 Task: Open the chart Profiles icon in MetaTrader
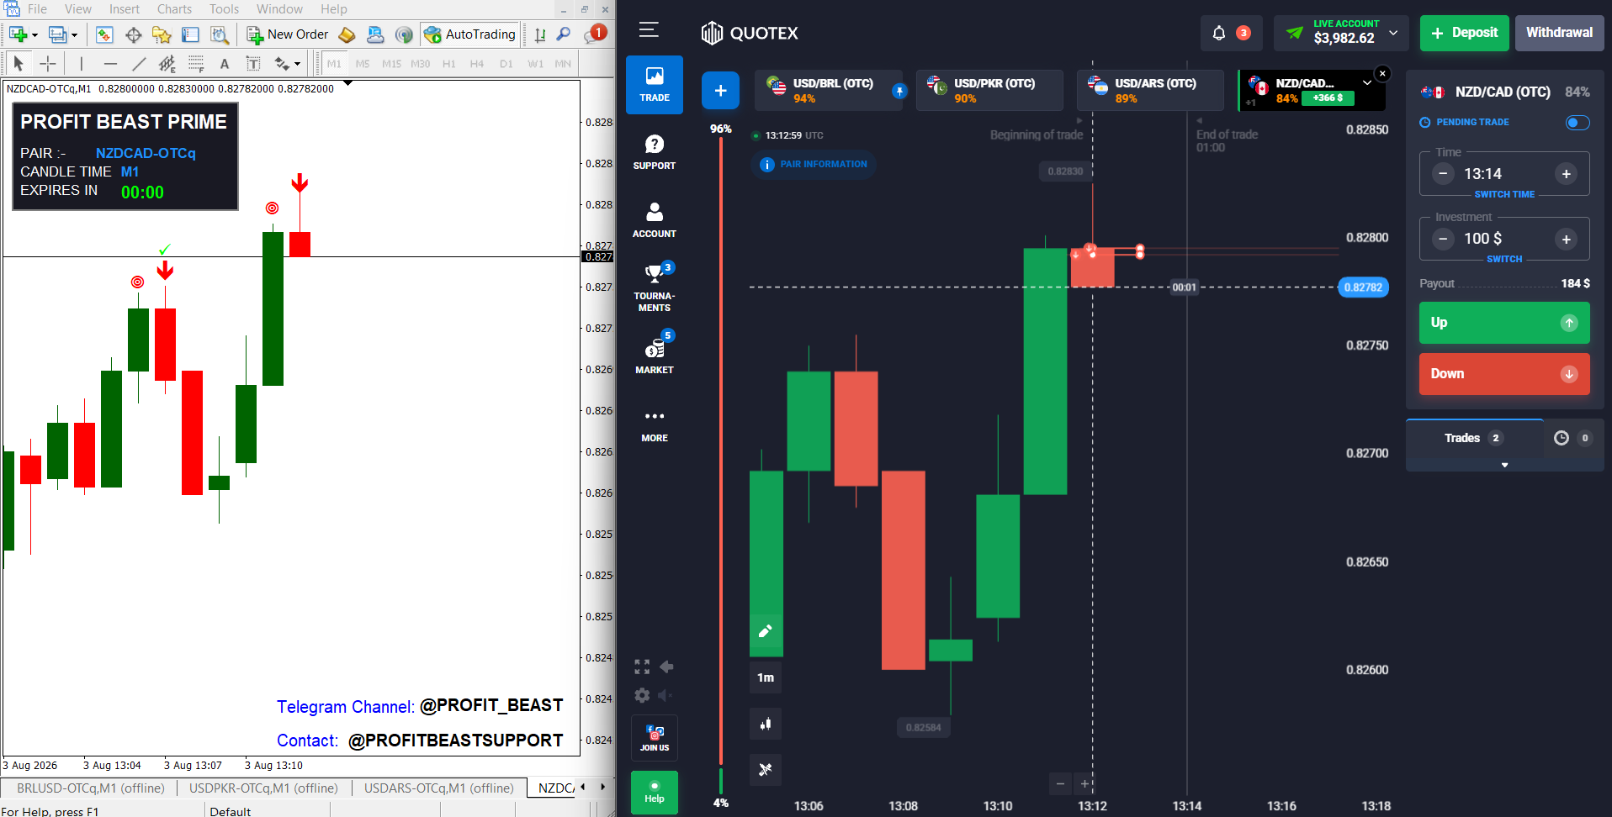click(56, 34)
